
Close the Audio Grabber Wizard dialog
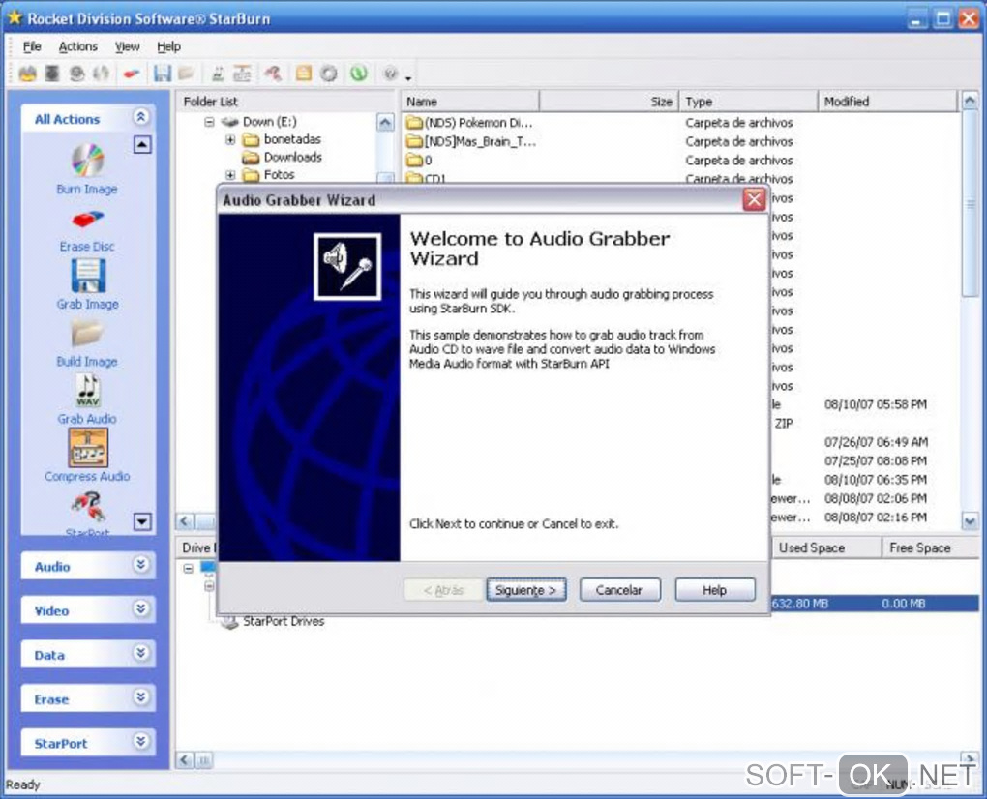pyautogui.click(x=754, y=200)
